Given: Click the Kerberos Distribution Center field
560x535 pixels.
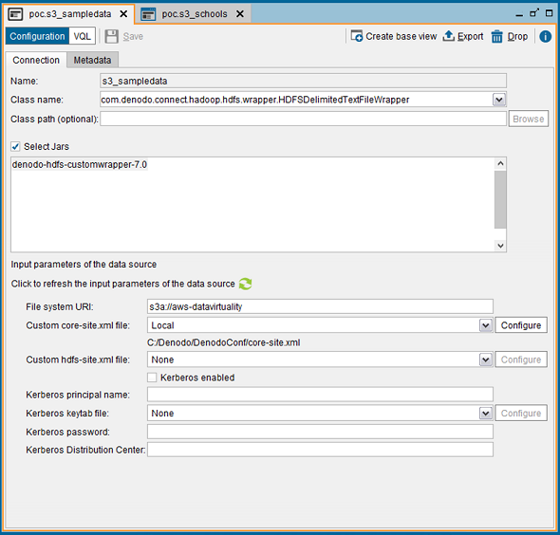Looking at the screenshot, I should point(320,450).
